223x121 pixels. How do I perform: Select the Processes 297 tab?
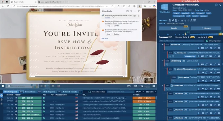tap(165, 37)
